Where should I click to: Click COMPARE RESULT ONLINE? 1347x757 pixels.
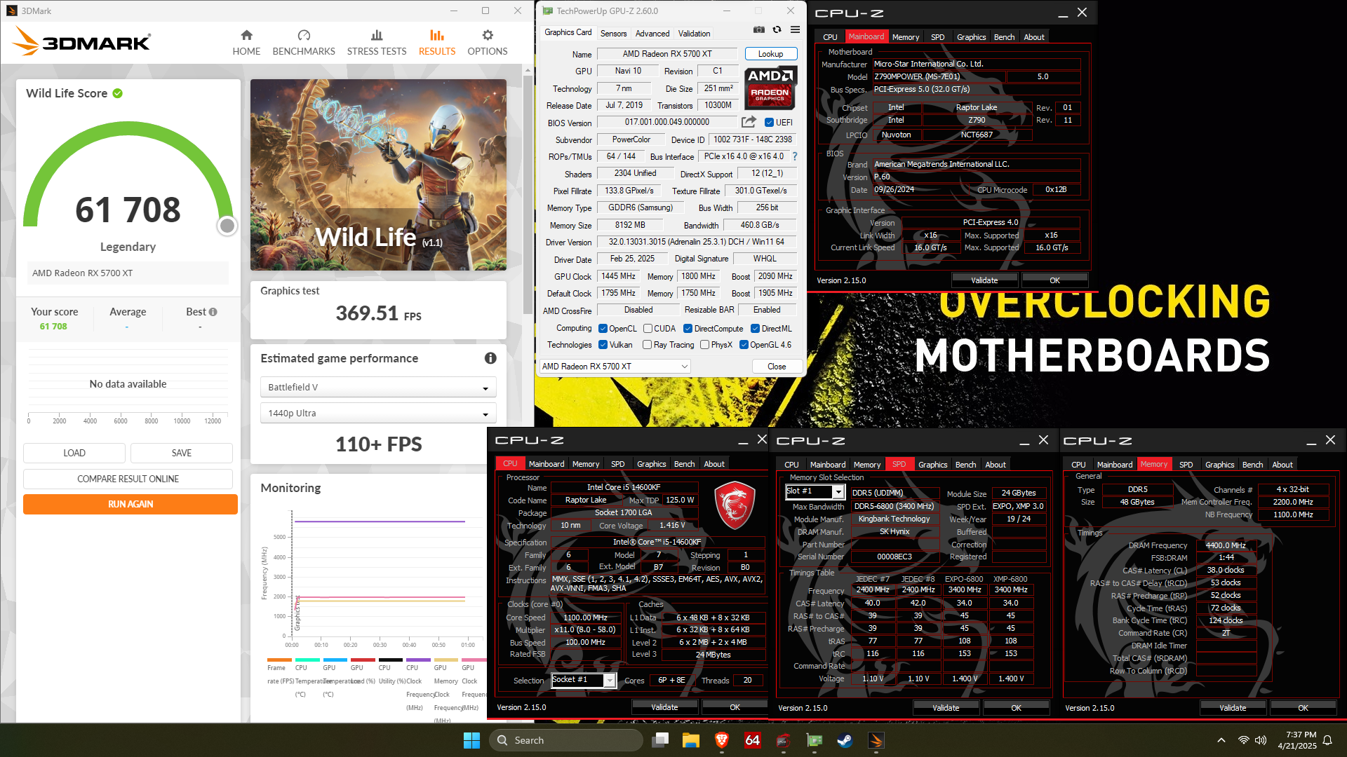point(128,479)
